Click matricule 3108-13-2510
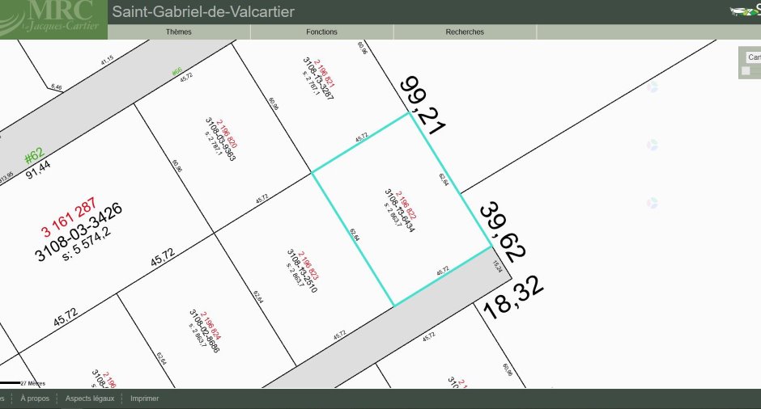The image size is (761, 409). click(302, 271)
